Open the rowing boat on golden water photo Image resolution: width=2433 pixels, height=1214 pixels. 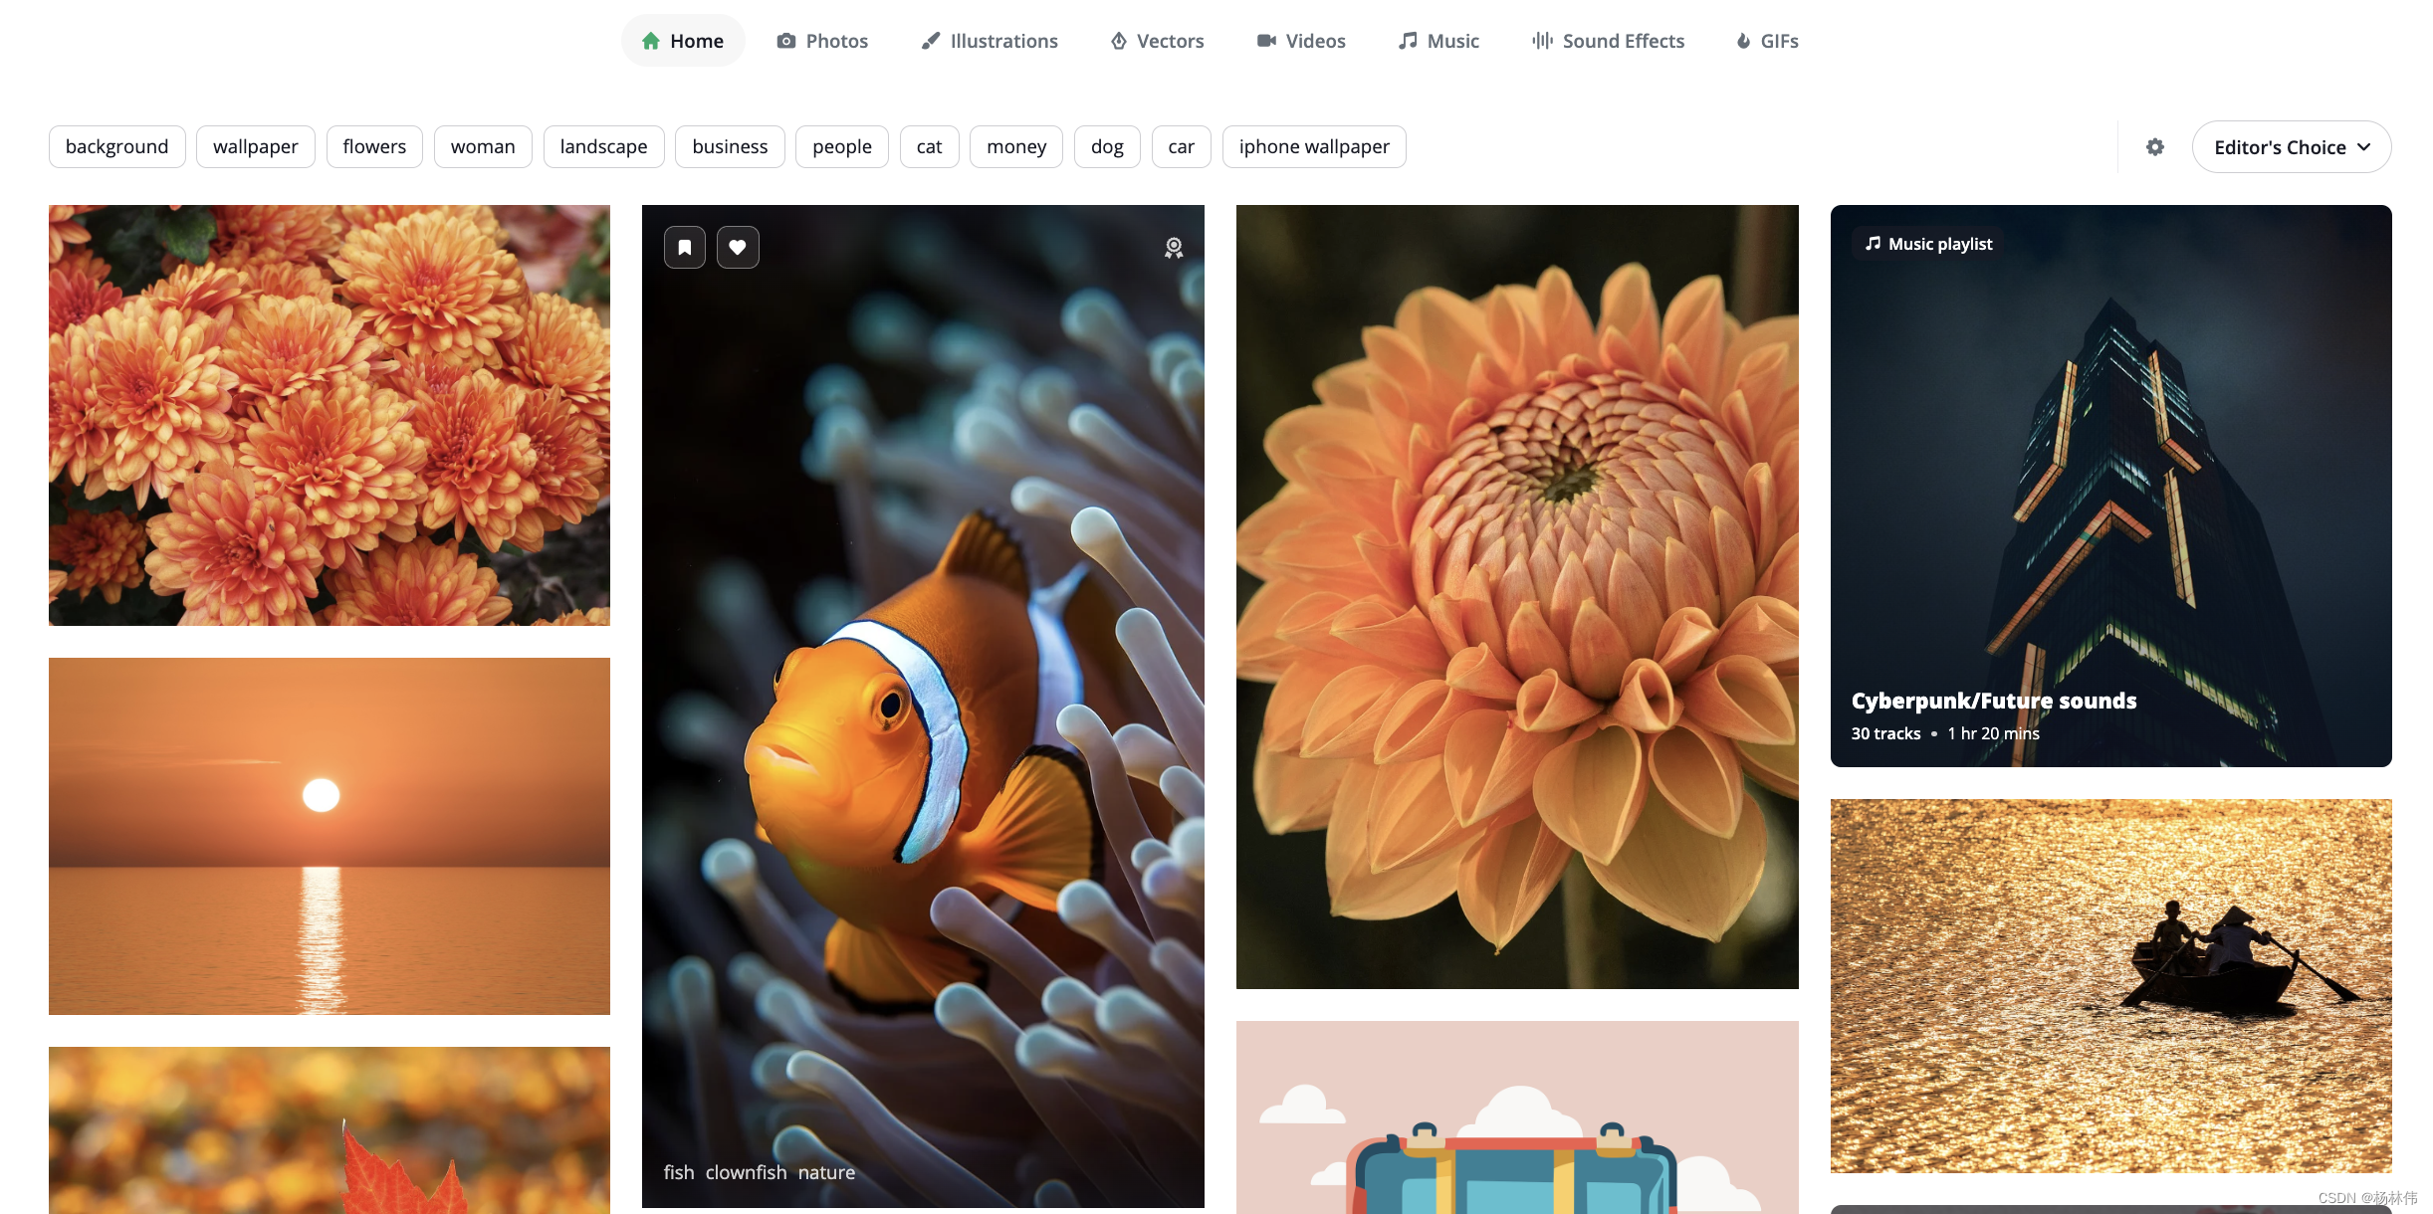(x=2110, y=985)
